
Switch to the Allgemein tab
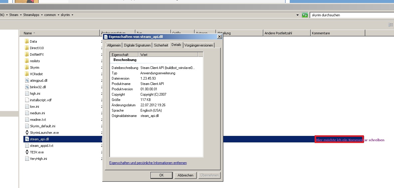[114, 45]
